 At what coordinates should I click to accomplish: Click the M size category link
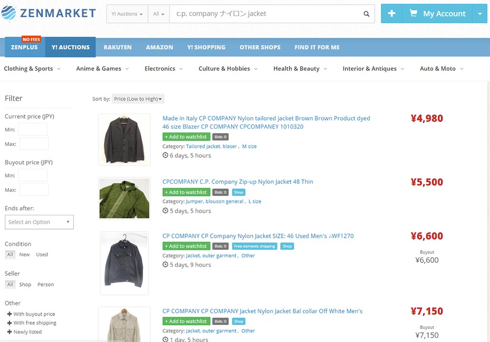249,146
